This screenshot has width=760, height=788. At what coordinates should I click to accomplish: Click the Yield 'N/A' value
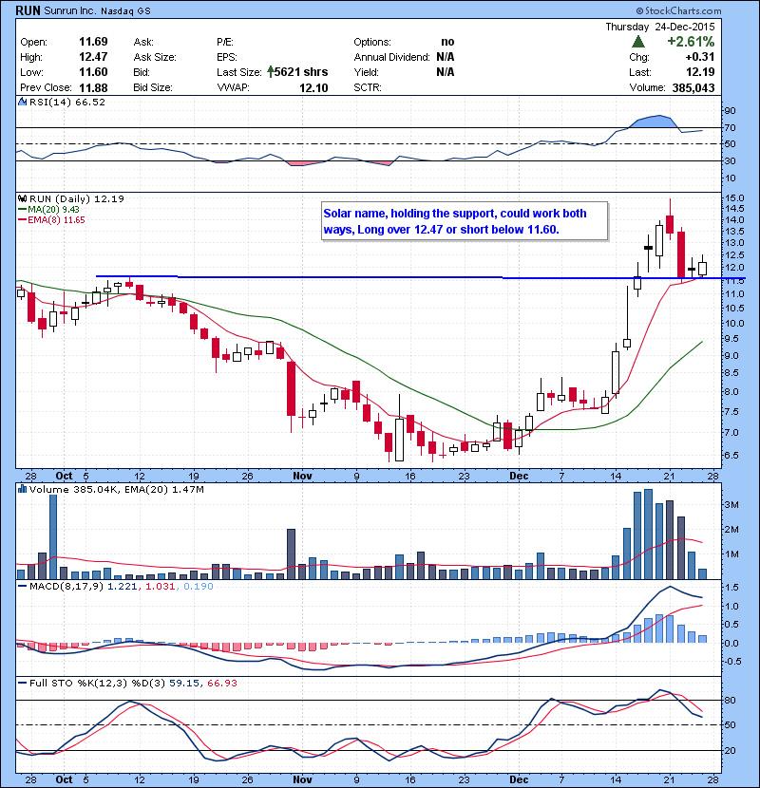click(446, 72)
